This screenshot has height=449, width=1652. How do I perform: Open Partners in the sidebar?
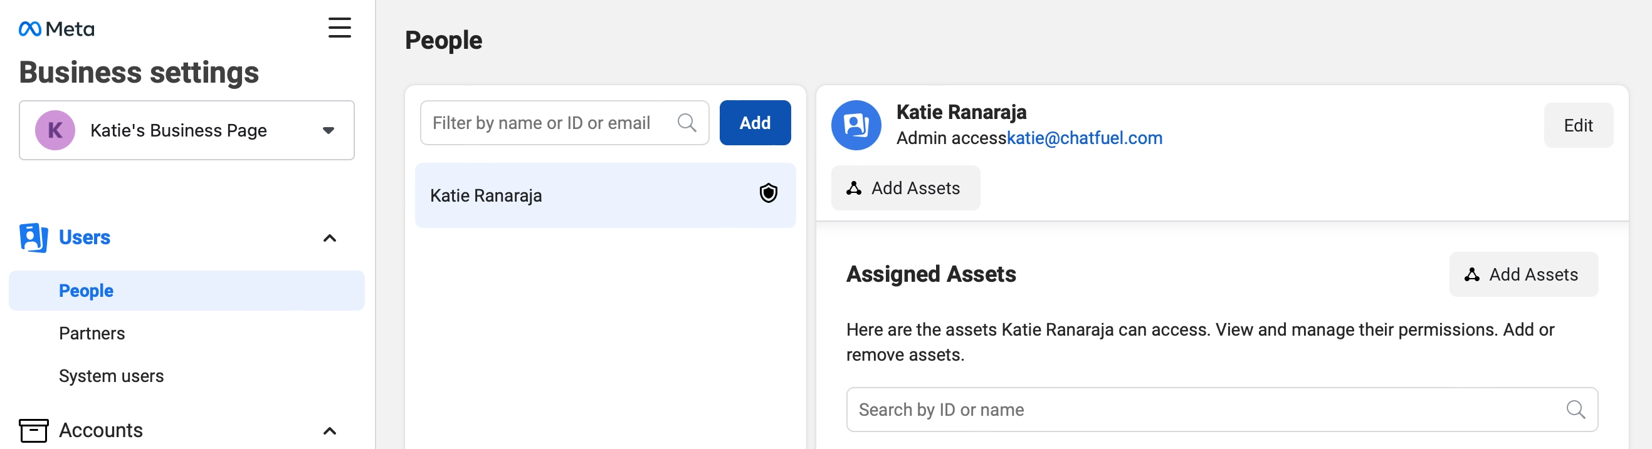pos(92,333)
